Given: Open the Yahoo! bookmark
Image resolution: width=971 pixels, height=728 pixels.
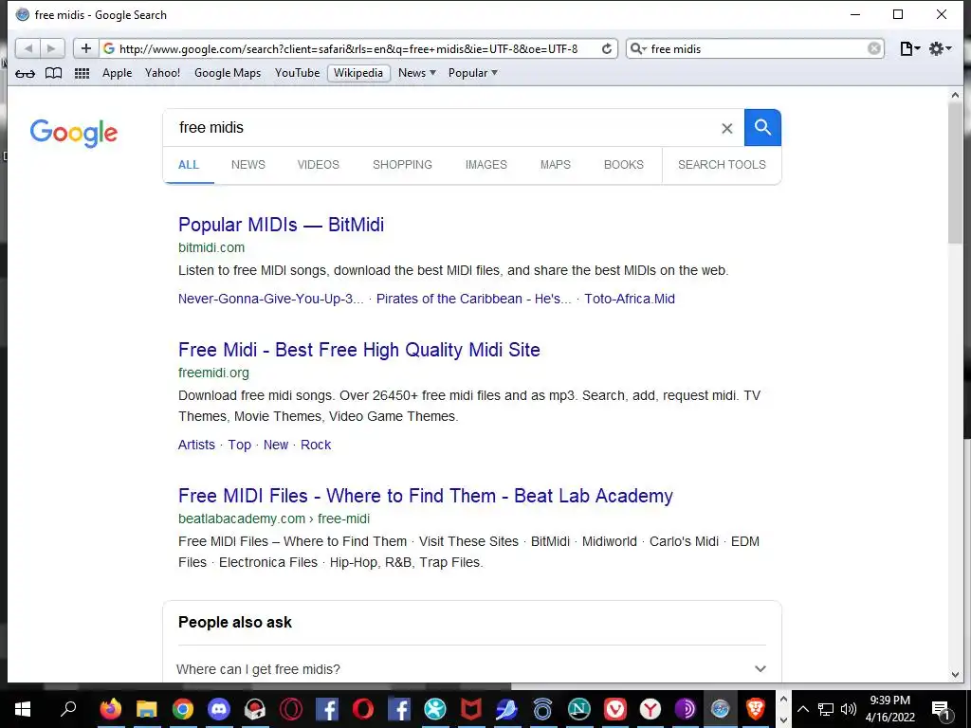Looking at the screenshot, I should pos(162,73).
